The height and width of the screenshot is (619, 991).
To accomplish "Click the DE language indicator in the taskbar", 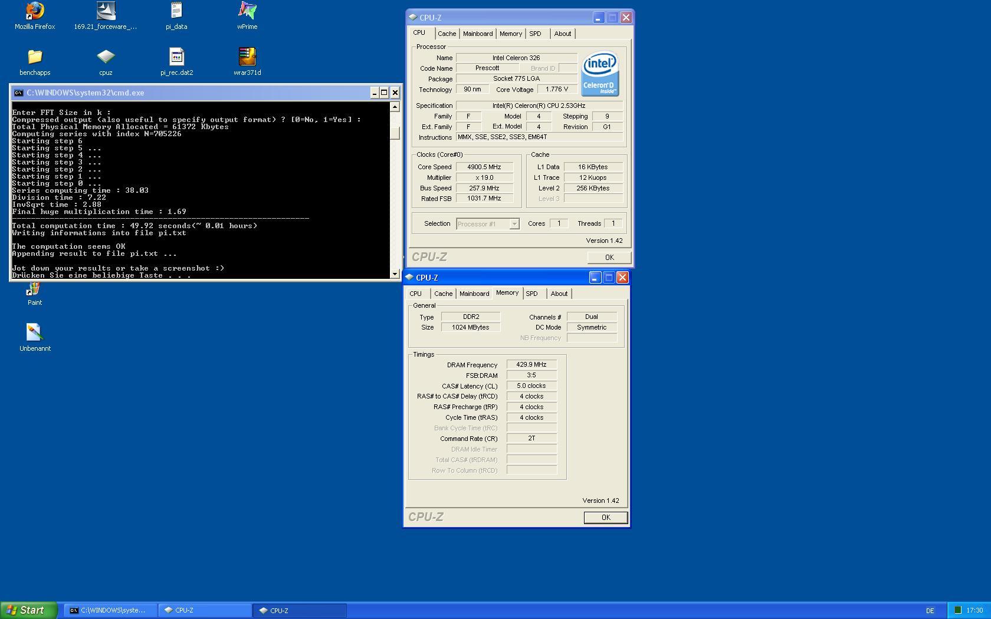I will click(930, 611).
